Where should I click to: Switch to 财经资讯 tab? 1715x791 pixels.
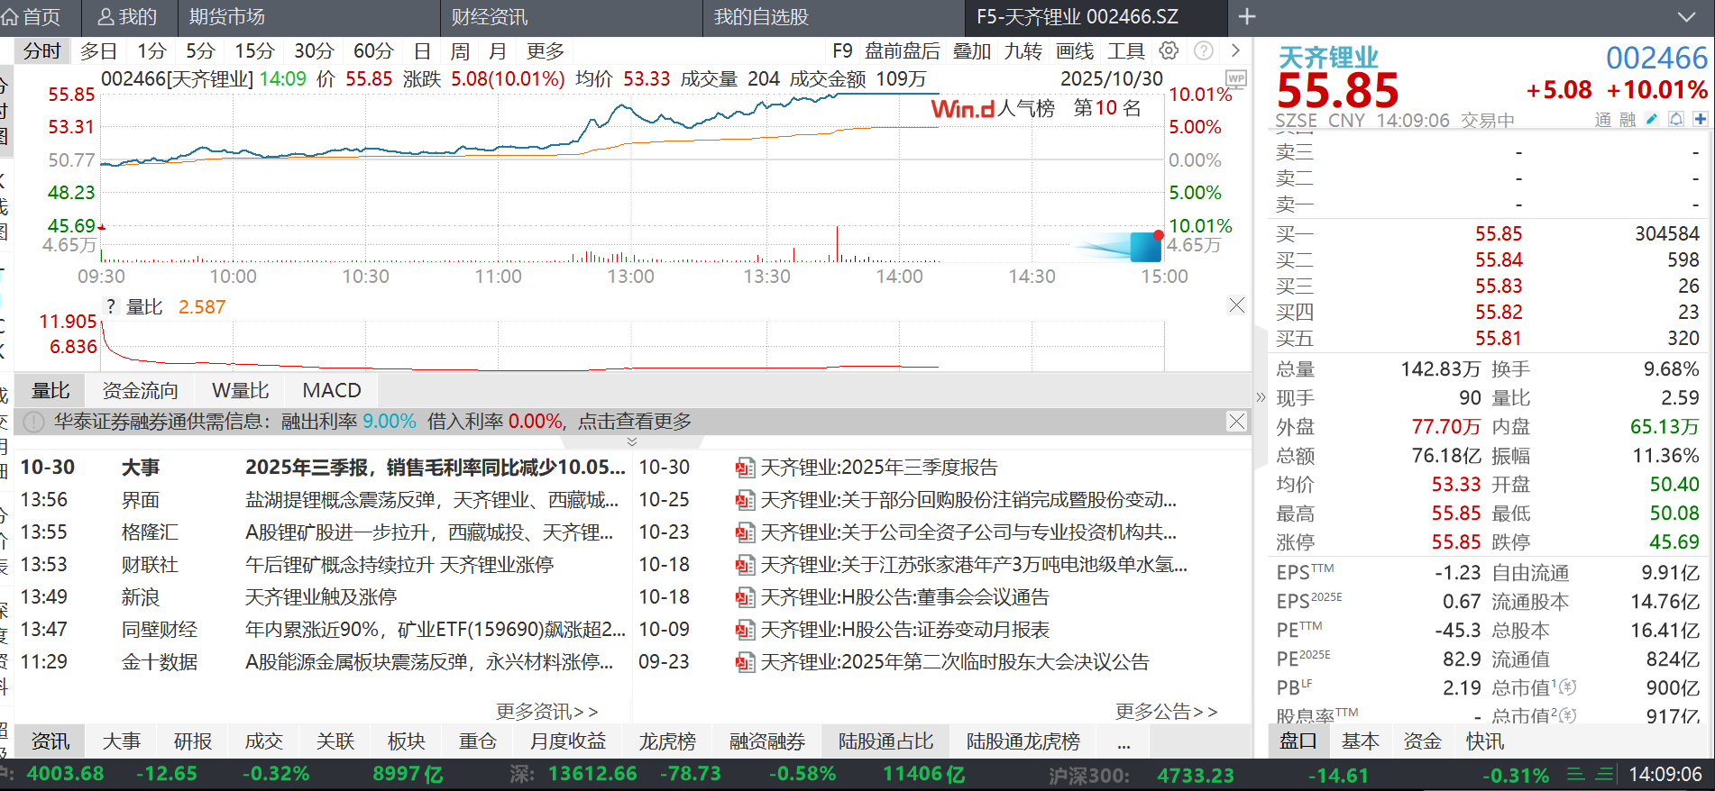click(x=490, y=16)
